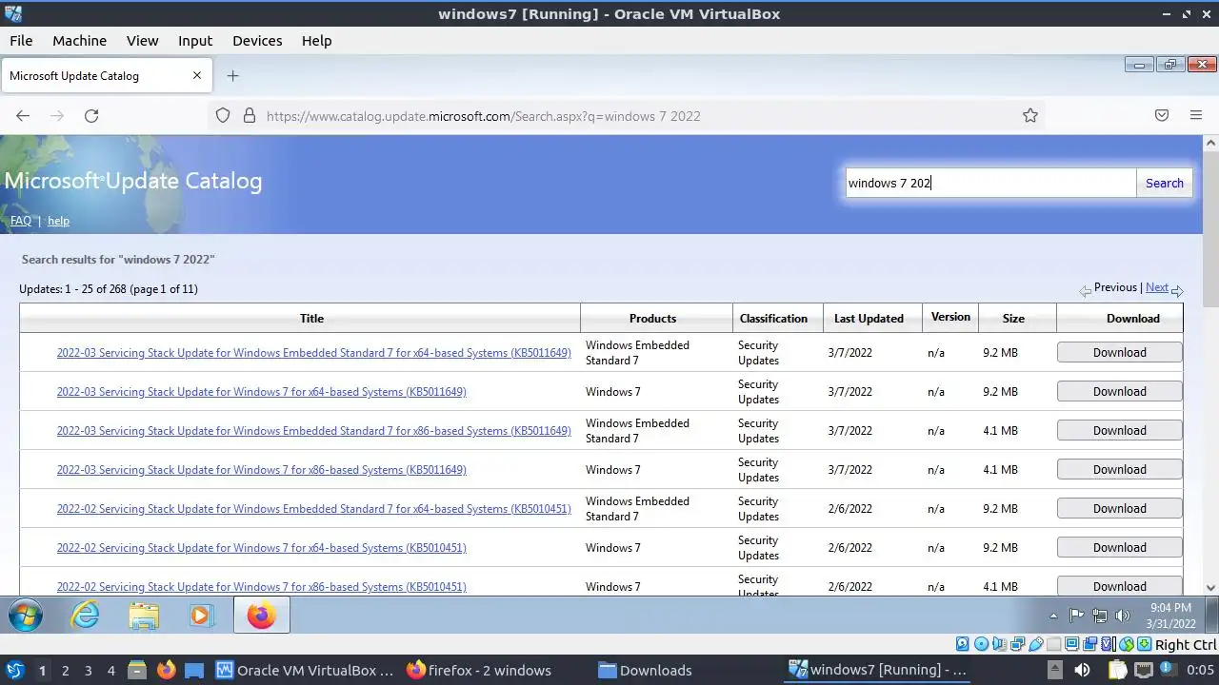
Task: Click the host application launcher menu icon
Action: click(x=15, y=670)
